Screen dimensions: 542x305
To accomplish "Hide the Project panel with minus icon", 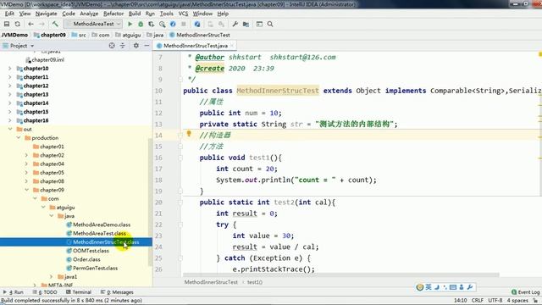I will [147, 46].
